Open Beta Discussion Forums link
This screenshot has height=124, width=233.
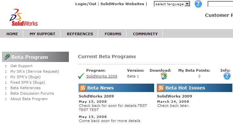click(x=32, y=93)
